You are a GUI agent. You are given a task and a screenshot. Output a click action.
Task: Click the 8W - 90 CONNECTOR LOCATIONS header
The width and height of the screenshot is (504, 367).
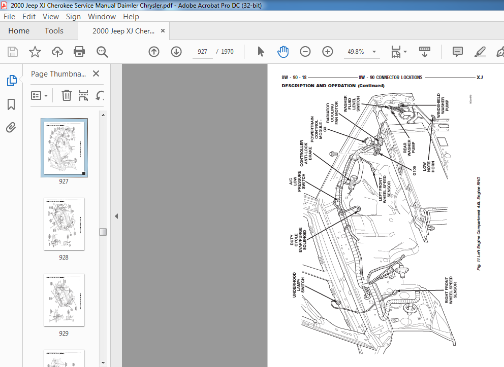pyautogui.click(x=391, y=78)
